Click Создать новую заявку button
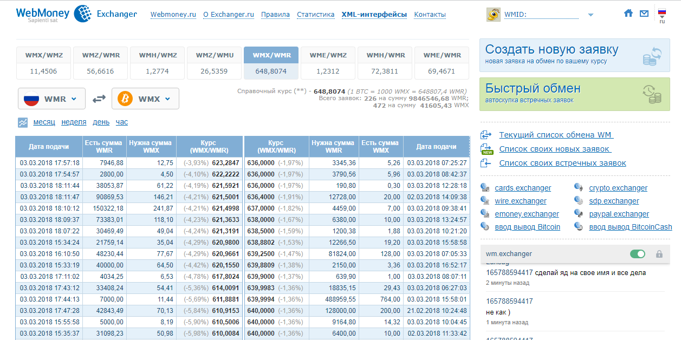 [575, 55]
